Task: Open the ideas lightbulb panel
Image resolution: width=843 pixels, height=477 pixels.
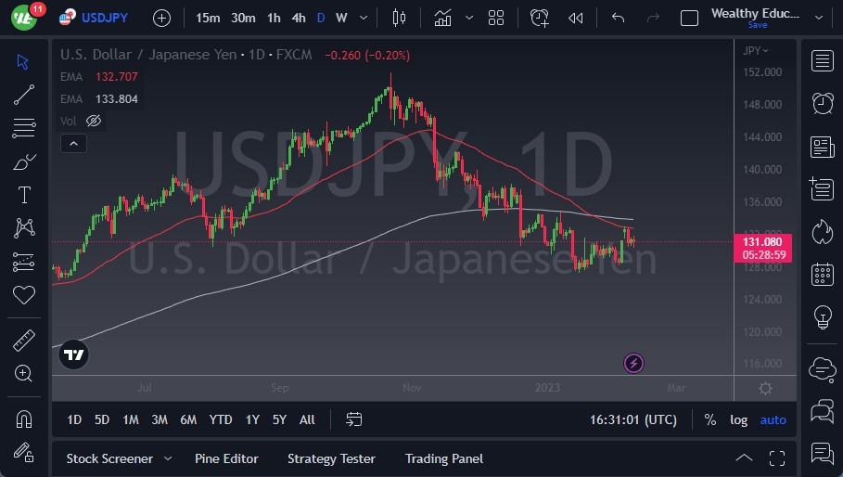Action: [822, 317]
